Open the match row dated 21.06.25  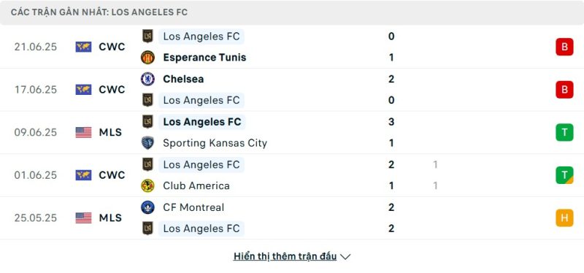tap(292, 47)
